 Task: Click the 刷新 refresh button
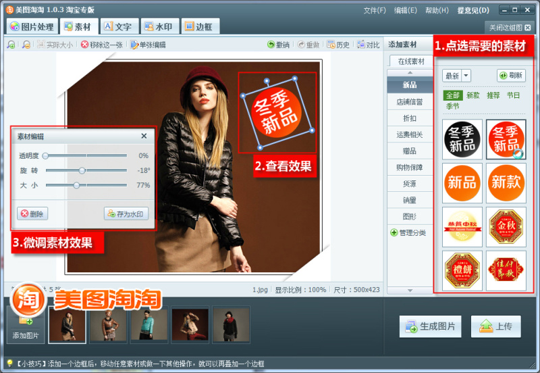tap(511, 76)
